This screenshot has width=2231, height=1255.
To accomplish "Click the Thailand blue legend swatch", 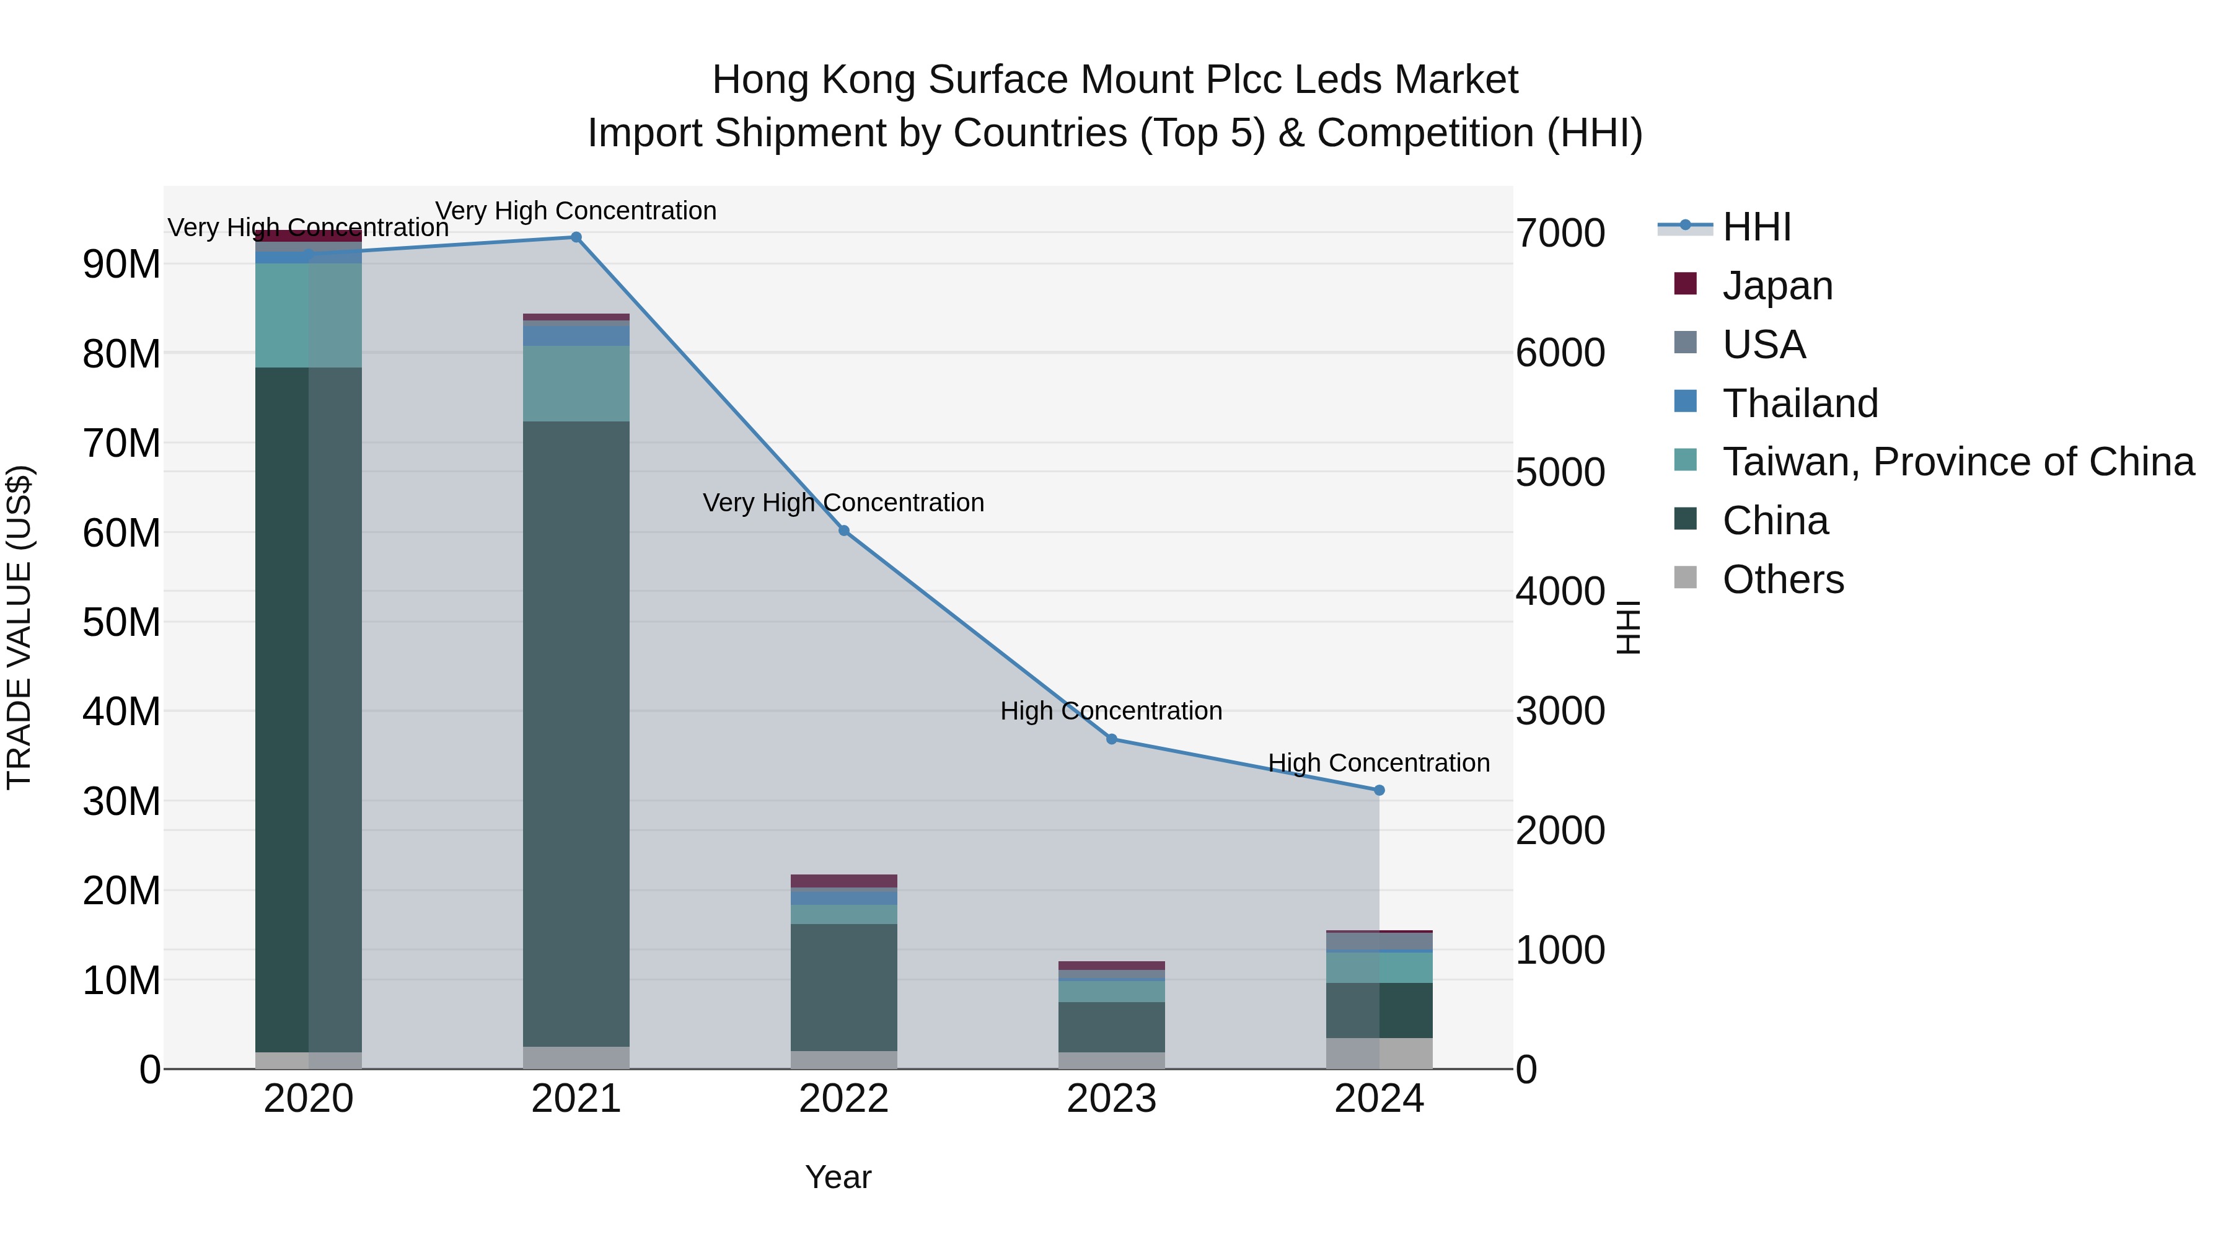I will (1686, 401).
